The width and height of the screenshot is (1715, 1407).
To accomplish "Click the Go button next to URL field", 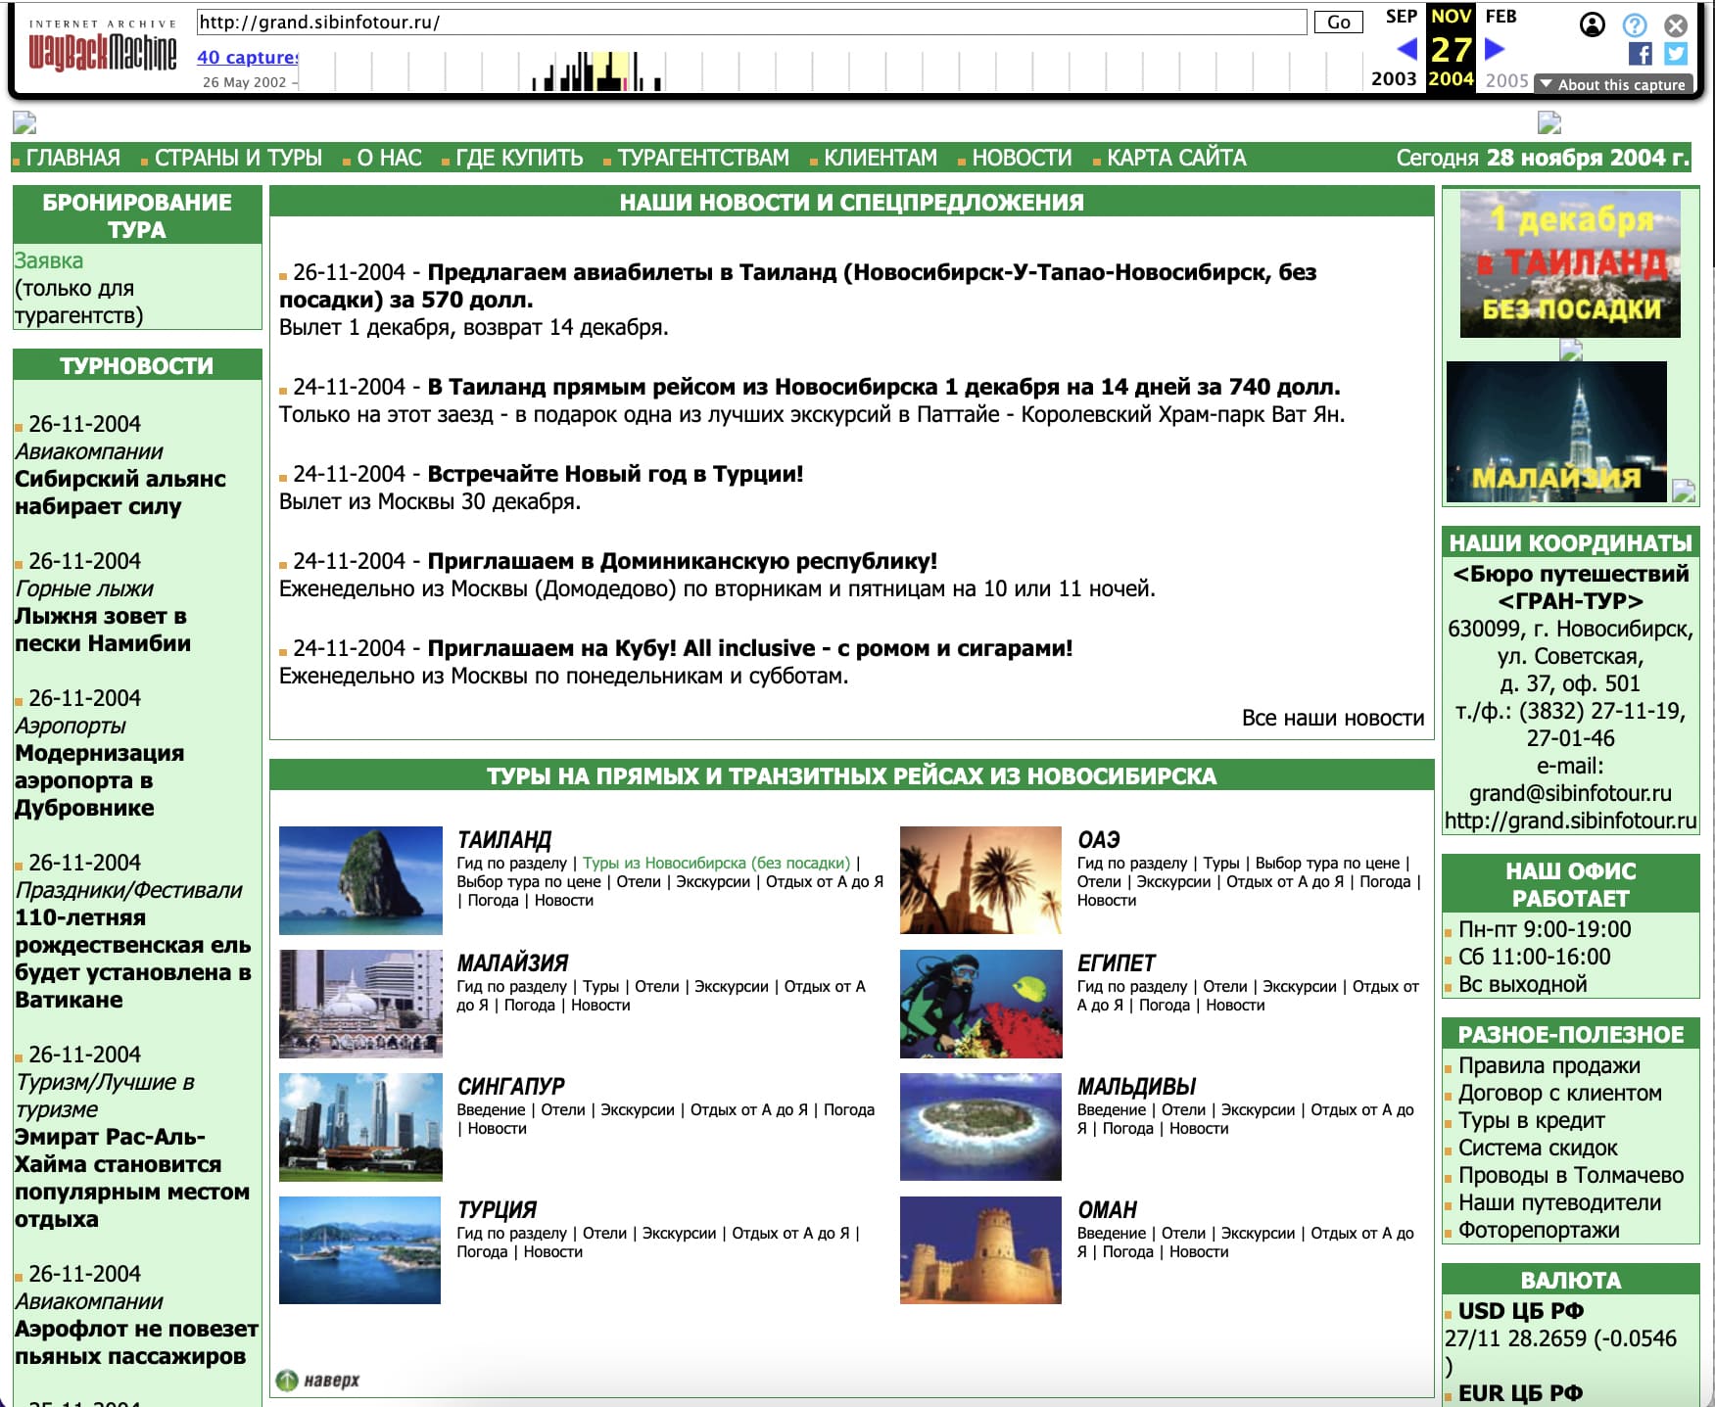I will pos(1338,23).
